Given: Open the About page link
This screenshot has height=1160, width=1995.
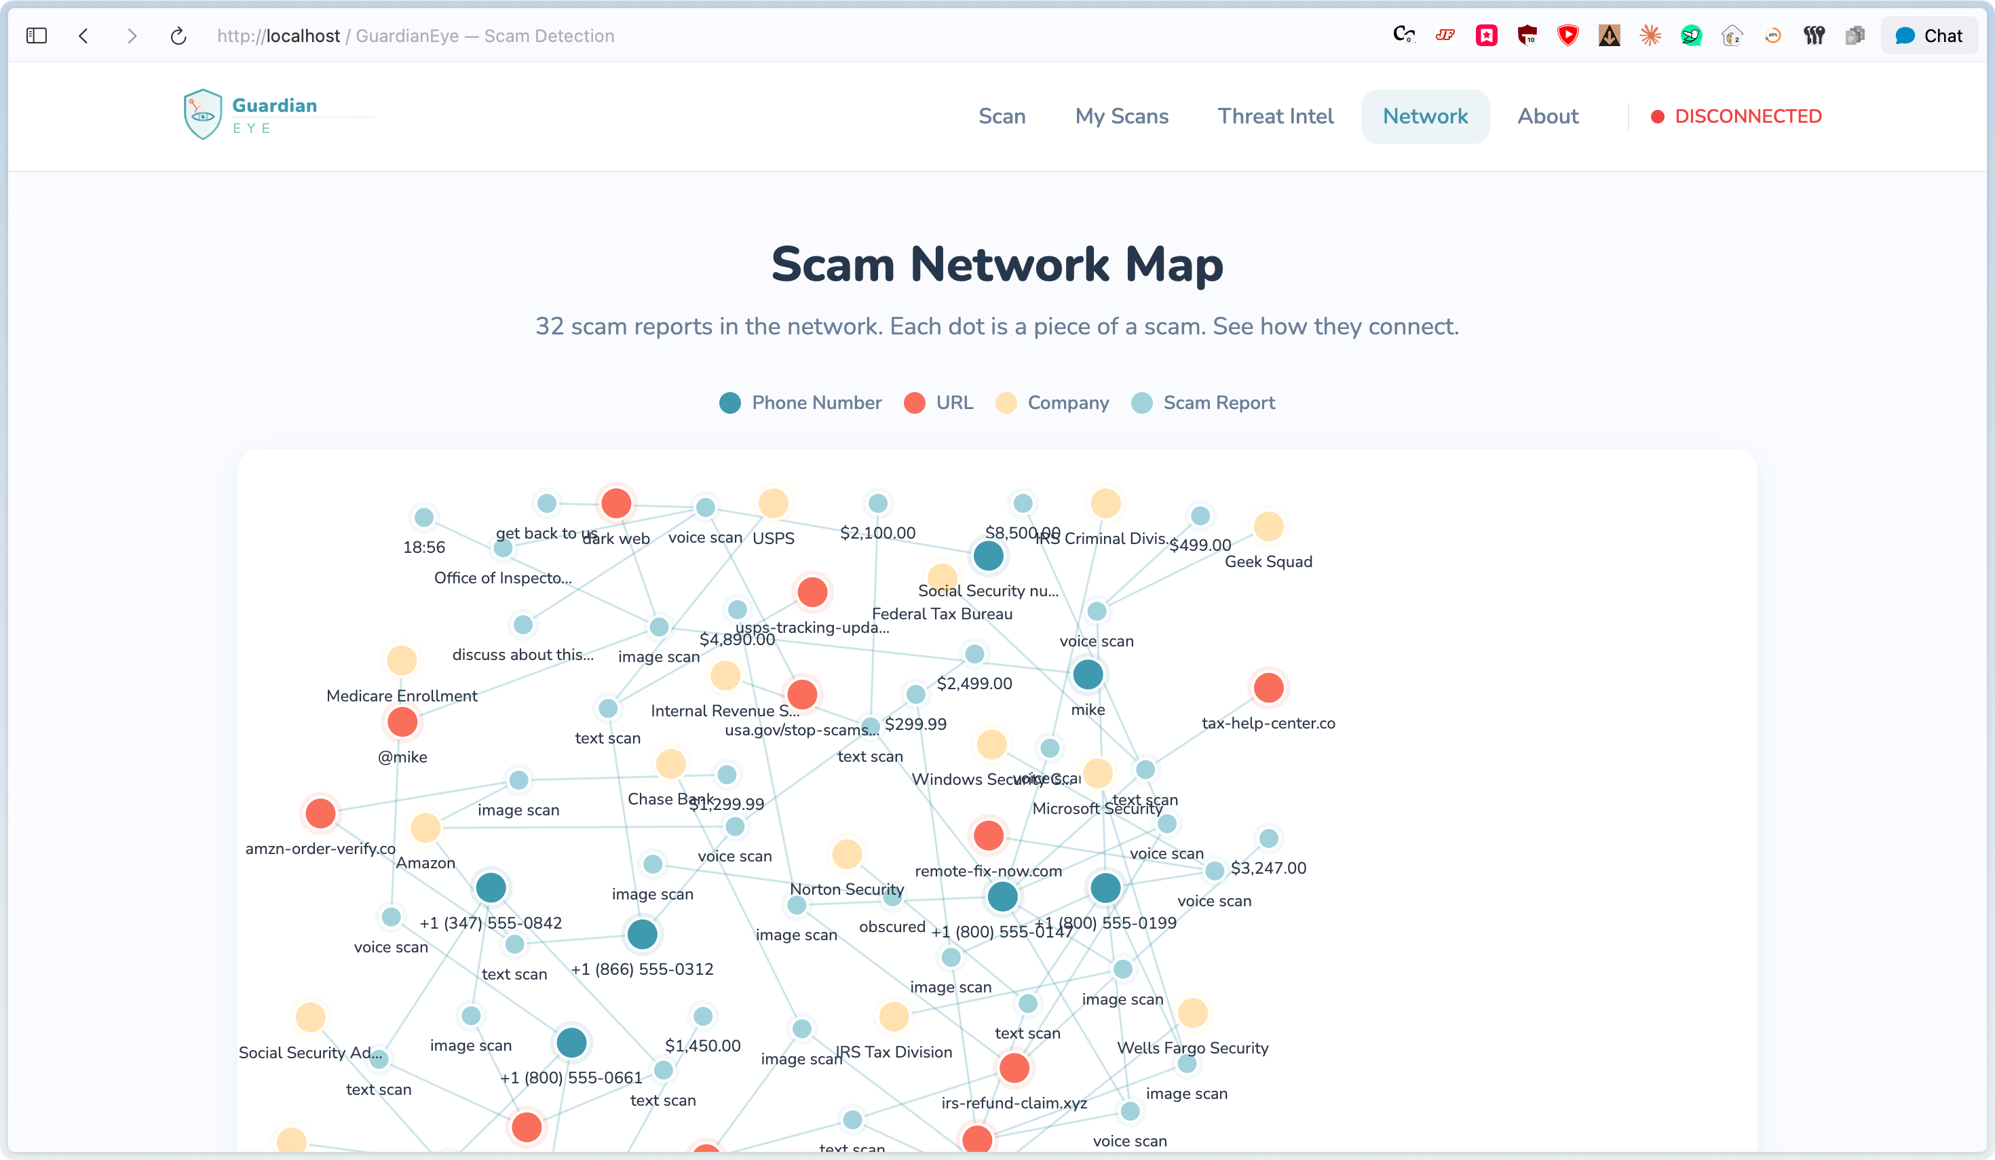Looking at the screenshot, I should point(1548,116).
